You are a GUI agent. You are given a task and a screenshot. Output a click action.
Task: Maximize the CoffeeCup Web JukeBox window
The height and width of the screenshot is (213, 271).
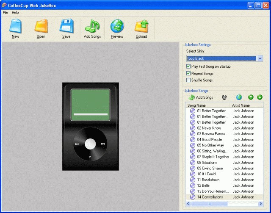click(258, 6)
